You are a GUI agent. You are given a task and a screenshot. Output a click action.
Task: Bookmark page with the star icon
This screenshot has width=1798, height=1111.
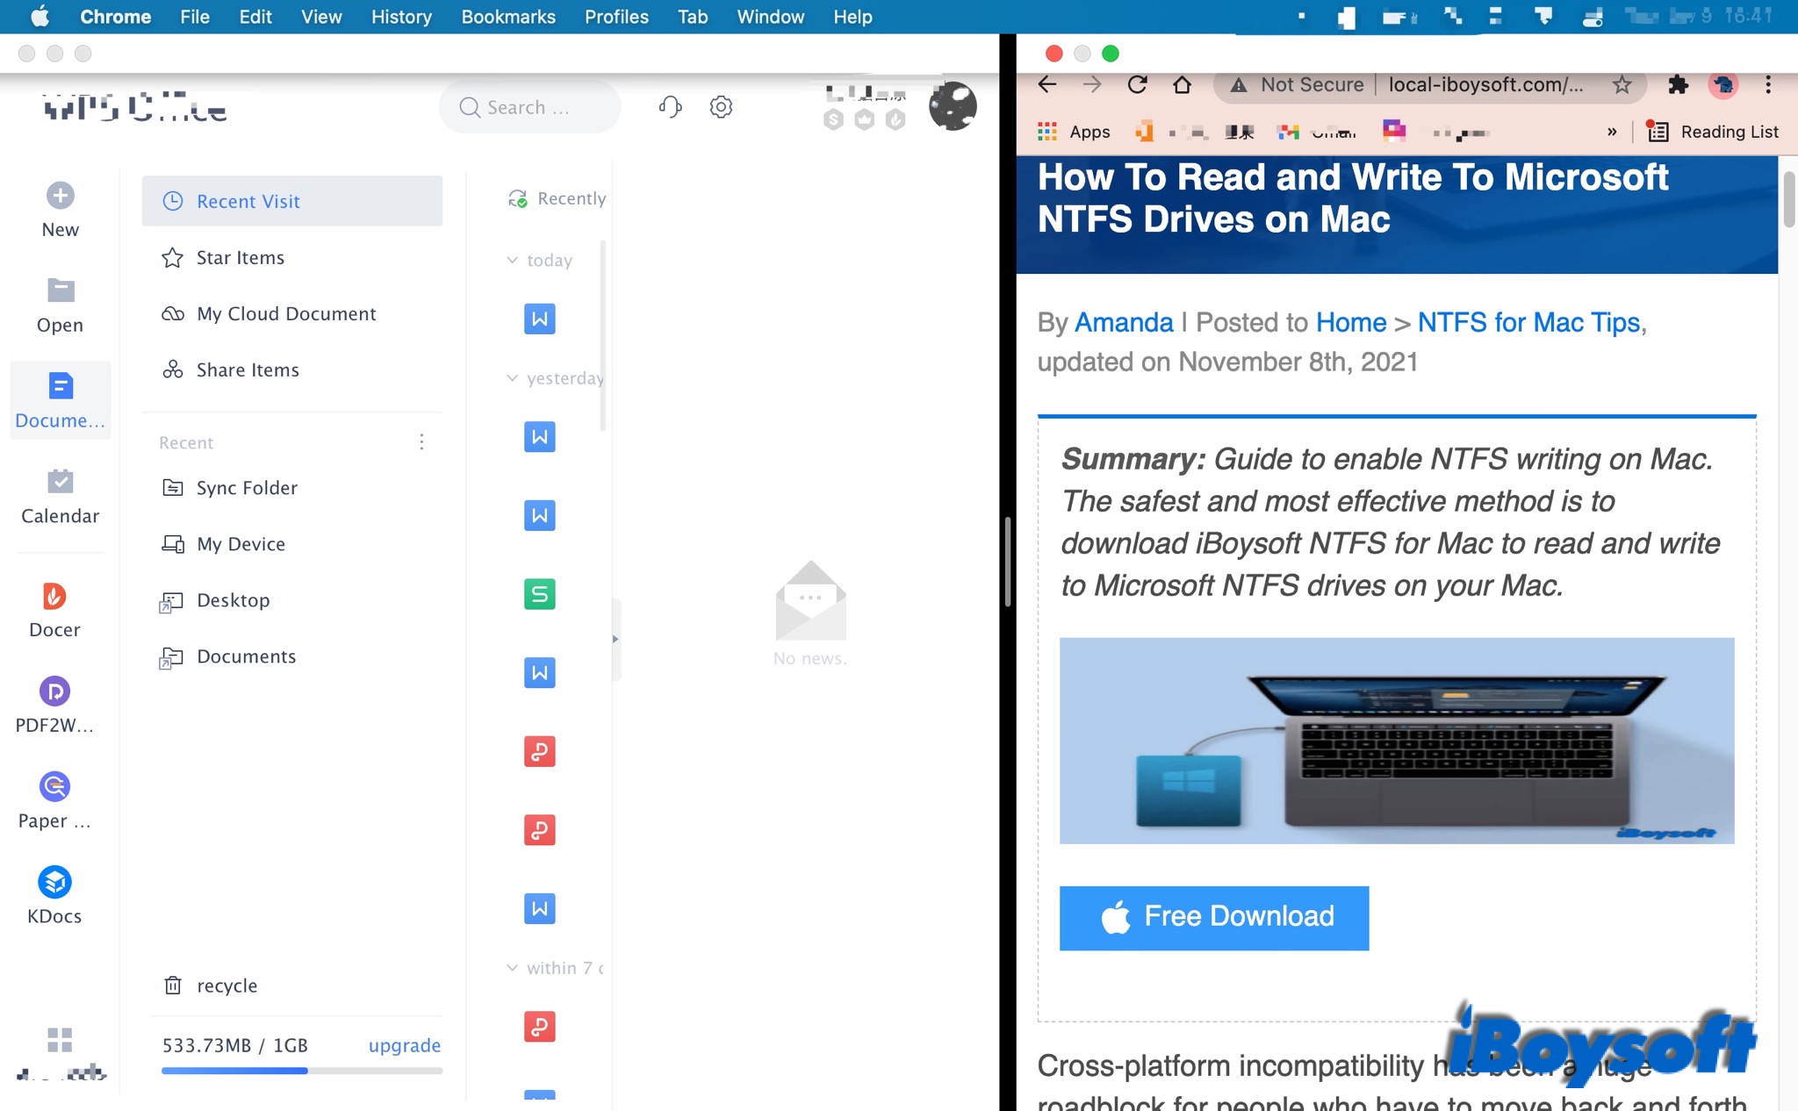coord(1622,84)
